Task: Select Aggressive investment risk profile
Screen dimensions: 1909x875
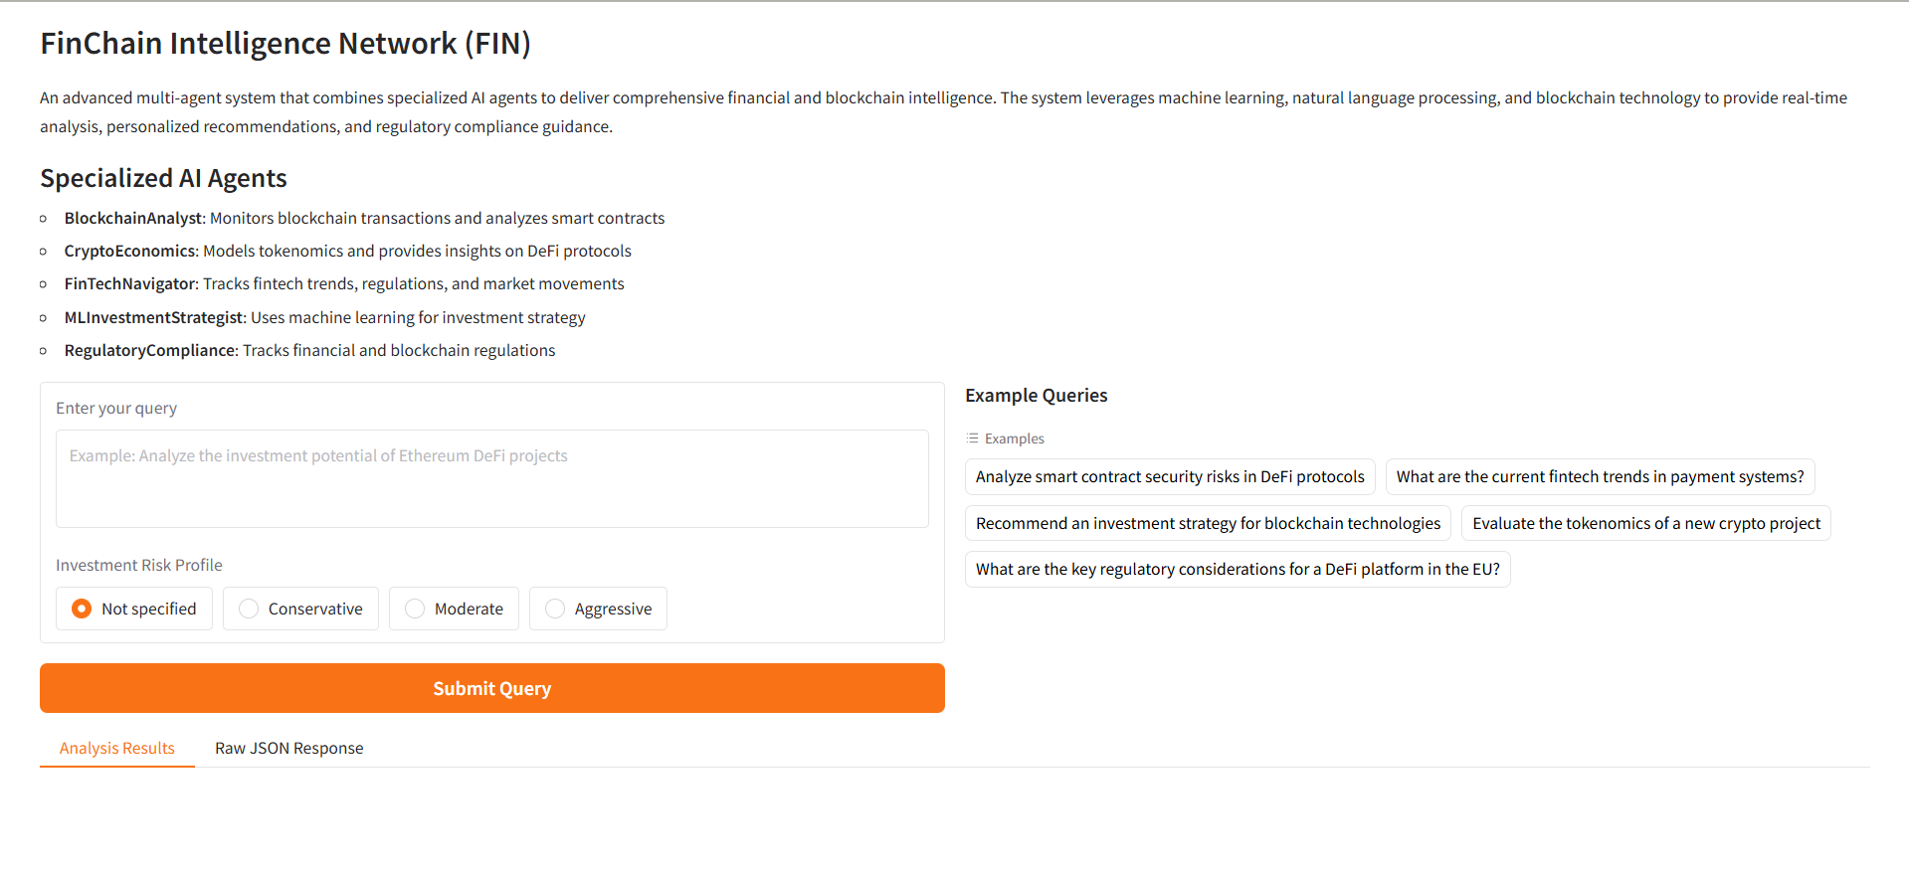Action: click(x=556, y=609)
